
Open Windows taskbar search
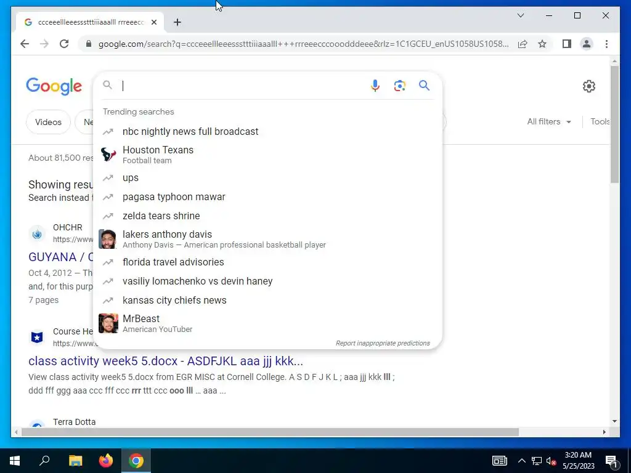(44, 461)
